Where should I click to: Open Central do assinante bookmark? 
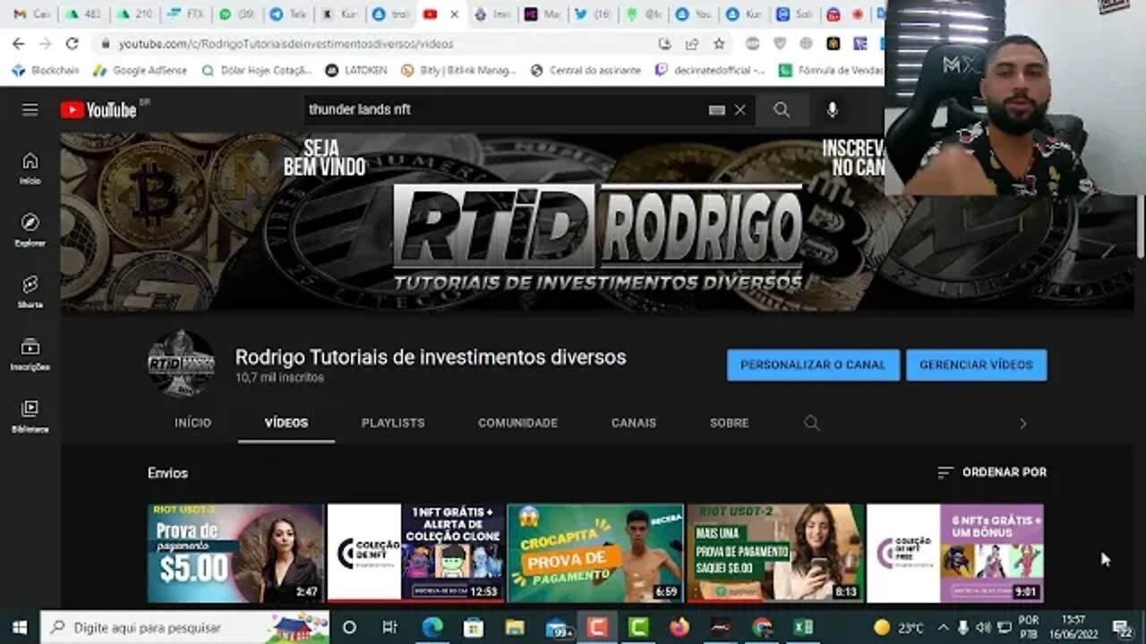click(586, 70)
